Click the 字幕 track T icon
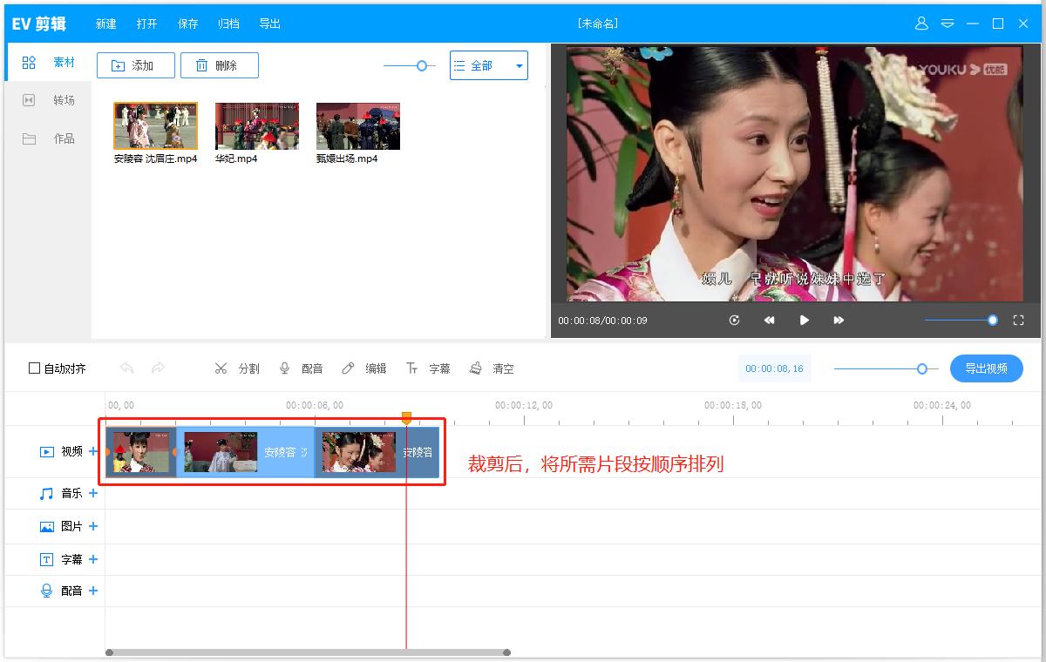 pos(47,559)
